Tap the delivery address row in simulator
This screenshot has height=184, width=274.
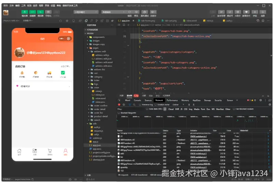42,86
